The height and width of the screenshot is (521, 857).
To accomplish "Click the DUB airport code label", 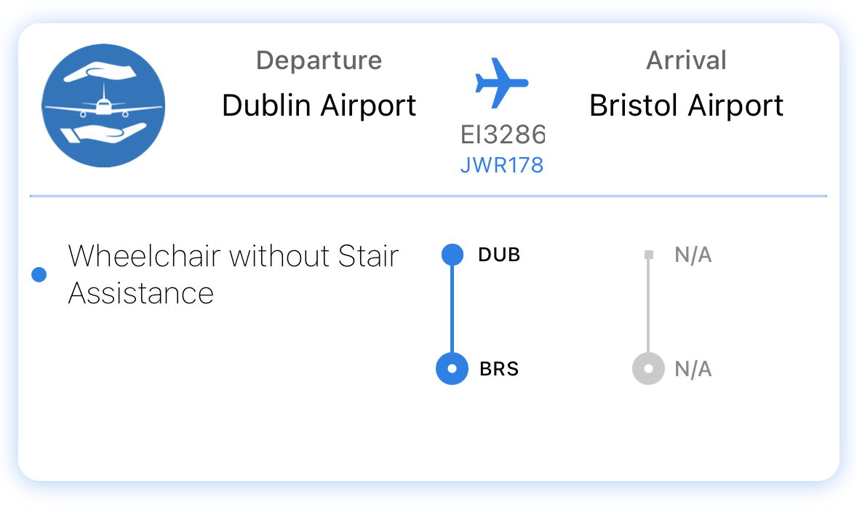I will coord(499,255).
